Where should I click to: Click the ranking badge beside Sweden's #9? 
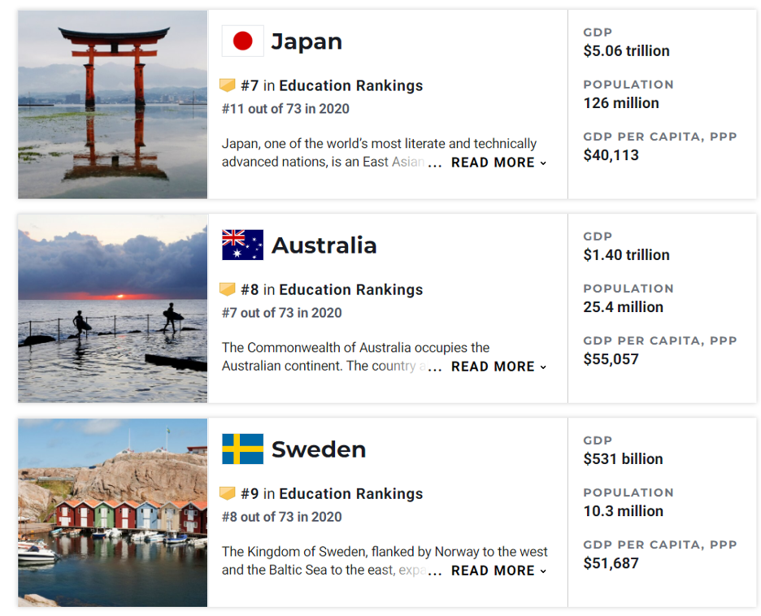tap(227, 493)
